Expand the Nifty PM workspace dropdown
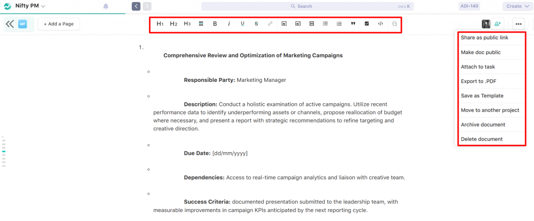The height and width of the screenshot is (221, 534). [30, 6]
